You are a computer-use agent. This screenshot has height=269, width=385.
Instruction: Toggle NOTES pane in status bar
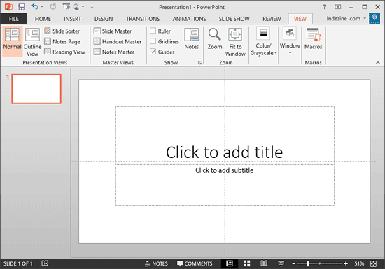click(156, 263)
